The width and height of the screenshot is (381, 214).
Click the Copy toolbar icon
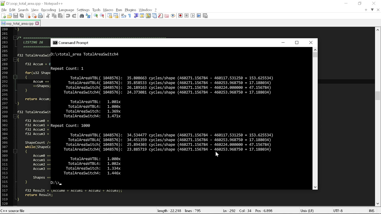tap(54, 16)
